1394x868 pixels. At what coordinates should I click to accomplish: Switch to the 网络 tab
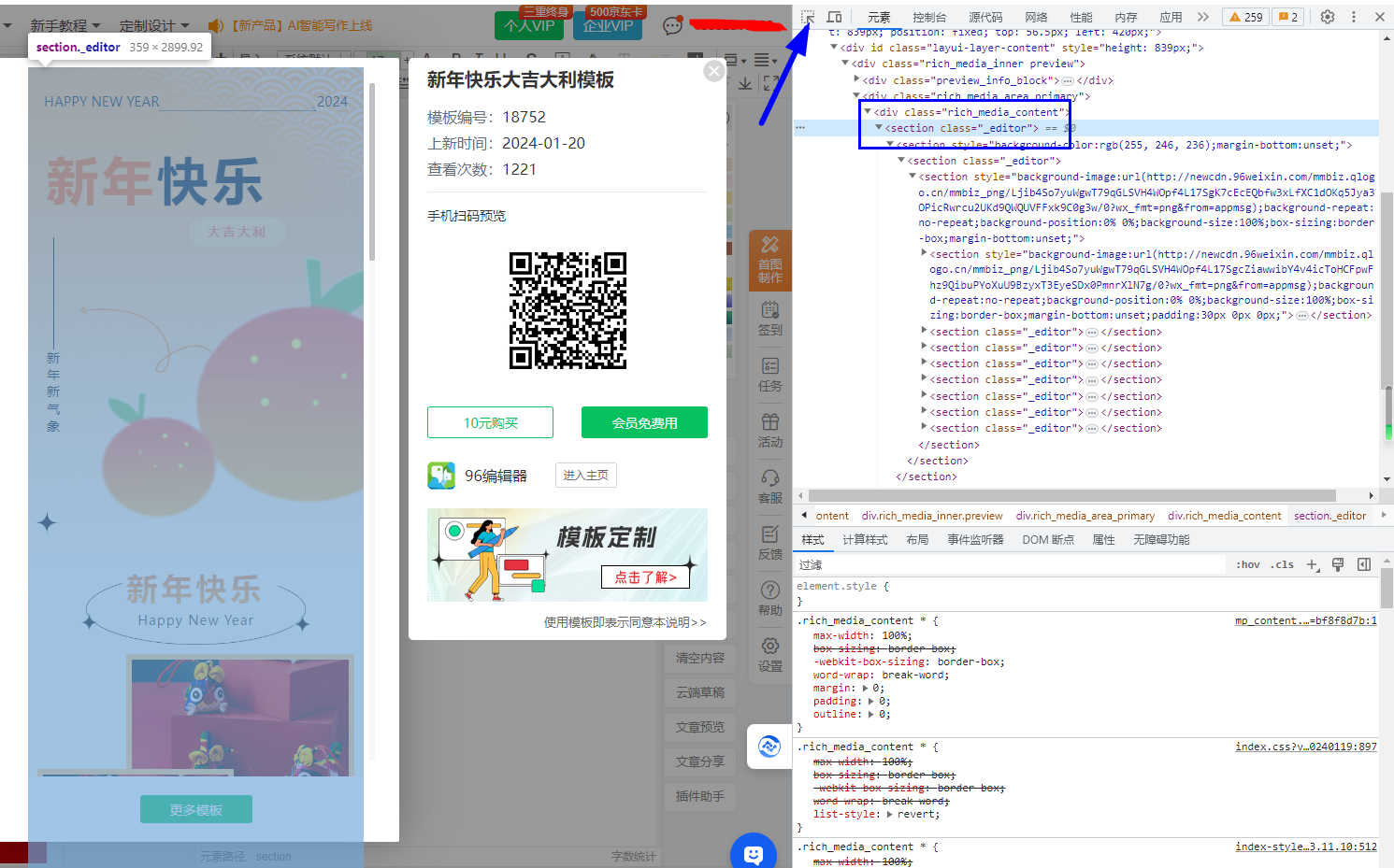[1036, 17]
